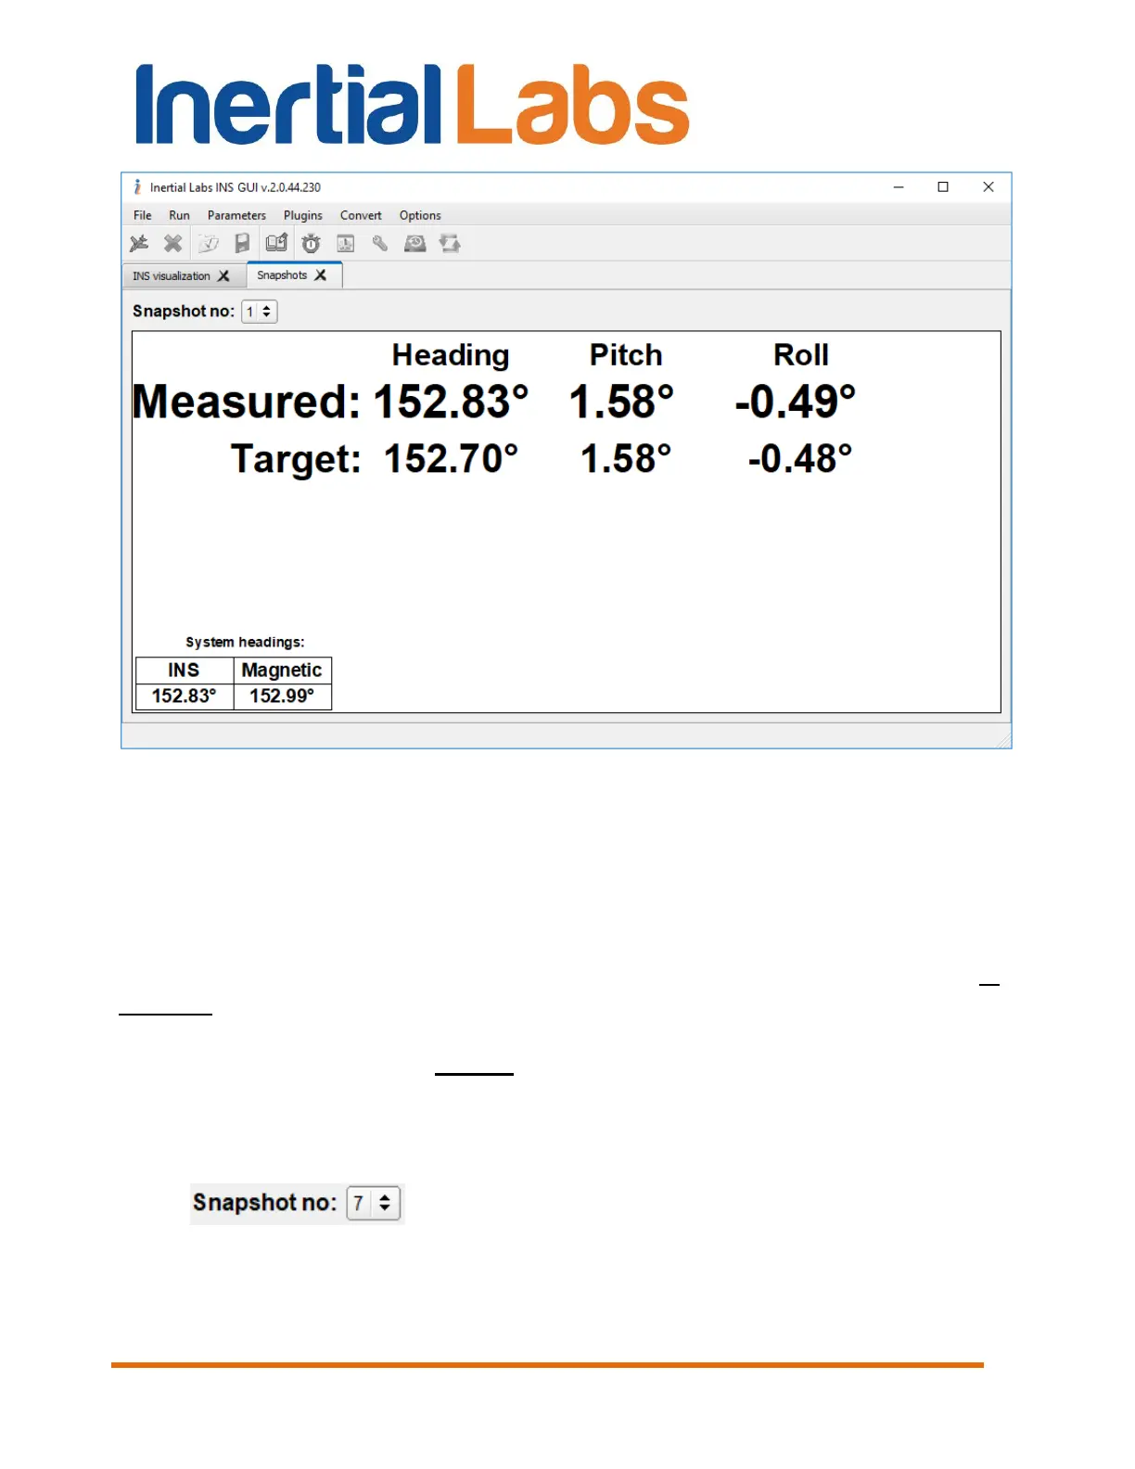
Task: Click the camera snapshot toolbar icon
Action: [x=415, y=244]
